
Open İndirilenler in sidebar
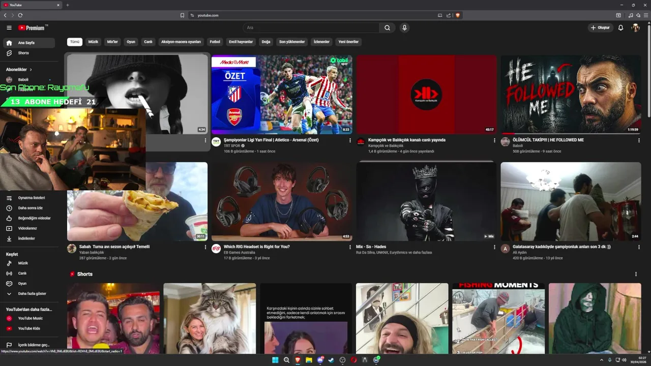[29, 238]
